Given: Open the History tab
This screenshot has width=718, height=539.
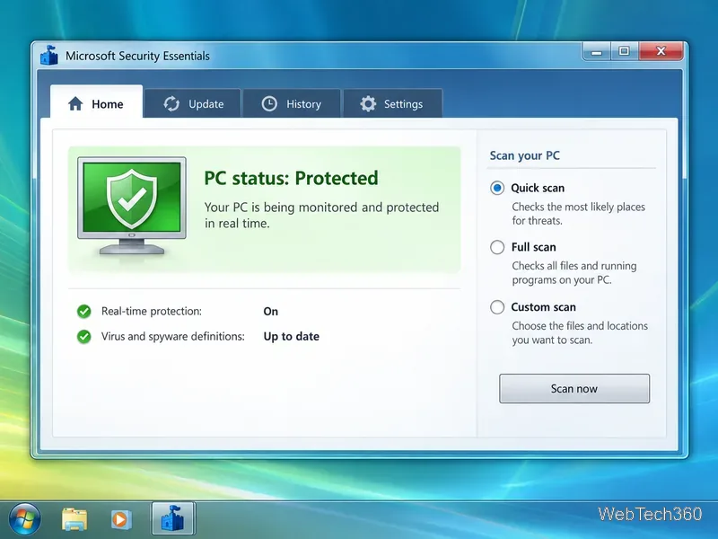Looking at the screenshot, I should point(292,103).
